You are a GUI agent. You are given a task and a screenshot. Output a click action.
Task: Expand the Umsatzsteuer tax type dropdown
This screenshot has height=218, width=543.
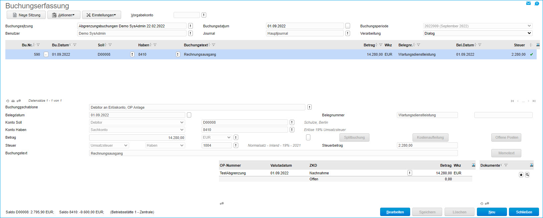pyautogui.click(x=126, y=145)
